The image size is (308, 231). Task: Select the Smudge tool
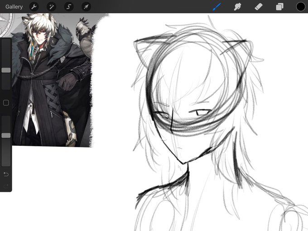(x=237, y=7)
